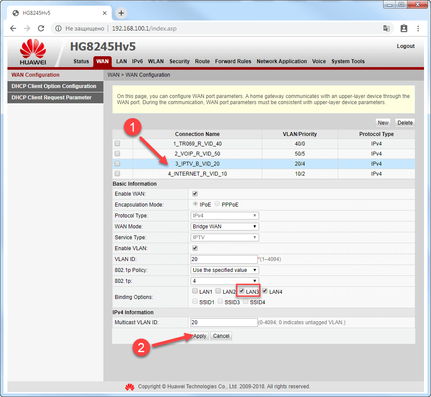Open DHCP Client Option Configuration
Image resolution: width=431 pixels, height=397 pixels.
[x=54, y=86]
